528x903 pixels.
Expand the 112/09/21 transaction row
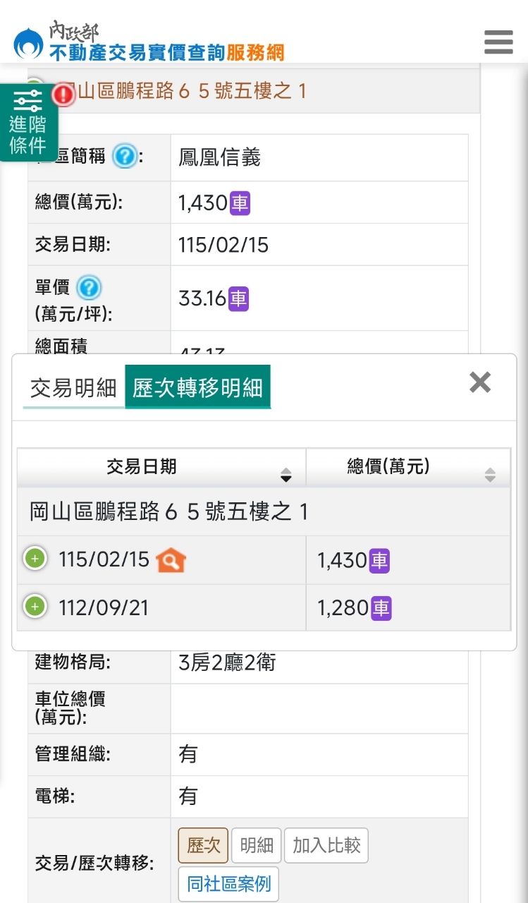click(x=35, y=606)
